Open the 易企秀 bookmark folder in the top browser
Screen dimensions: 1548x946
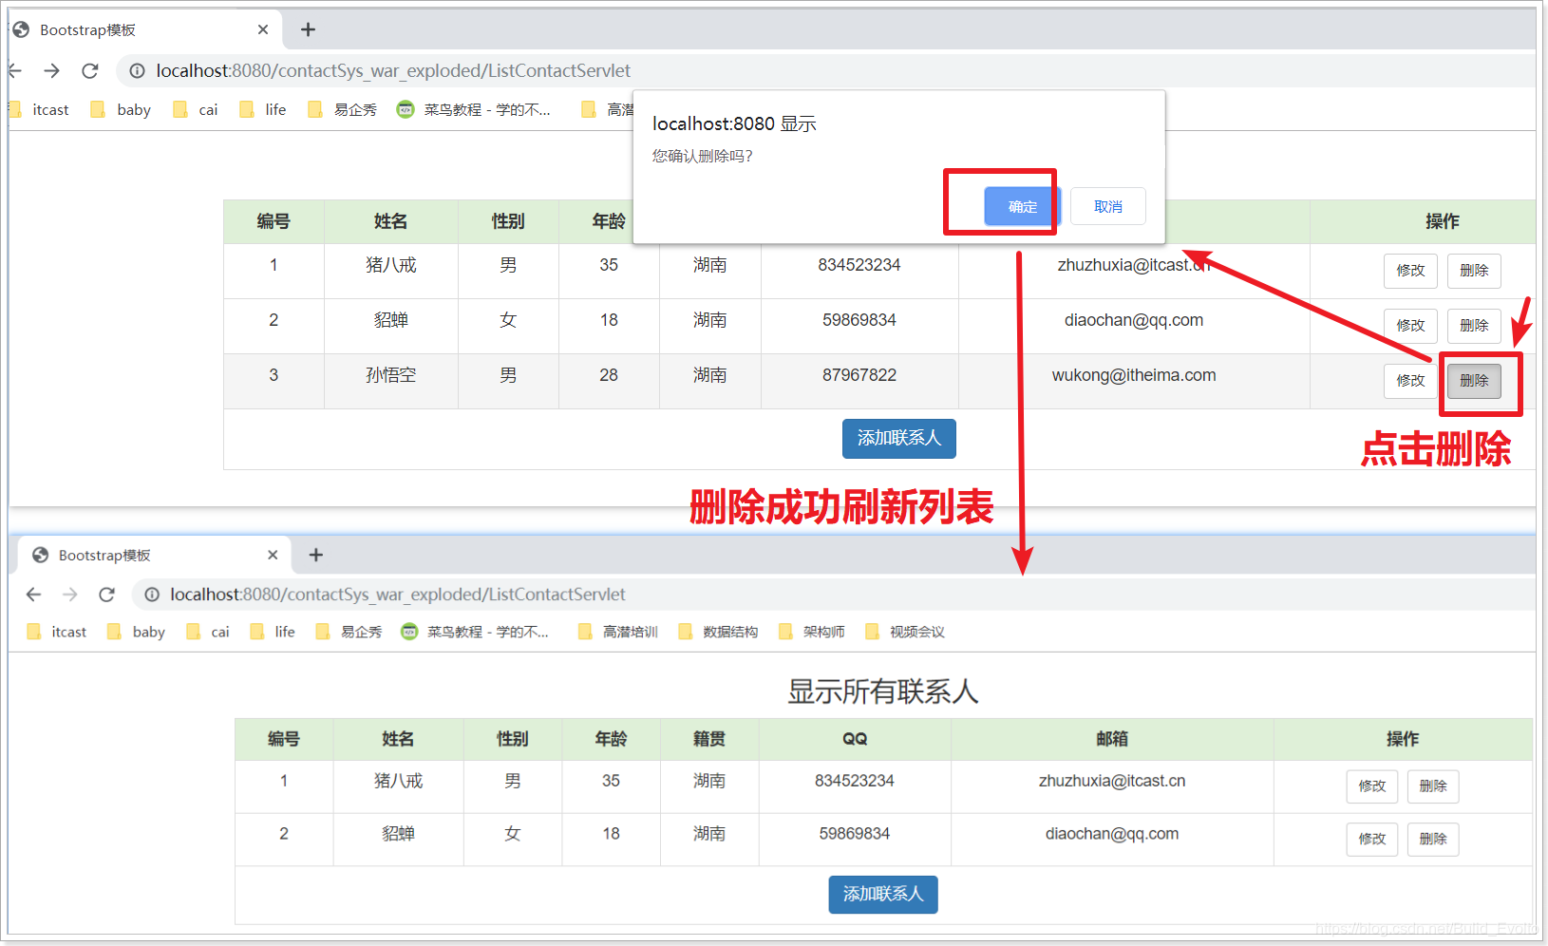tap(343, 110)
